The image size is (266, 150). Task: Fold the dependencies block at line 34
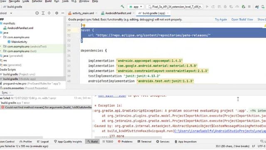[x=80, y=50]
